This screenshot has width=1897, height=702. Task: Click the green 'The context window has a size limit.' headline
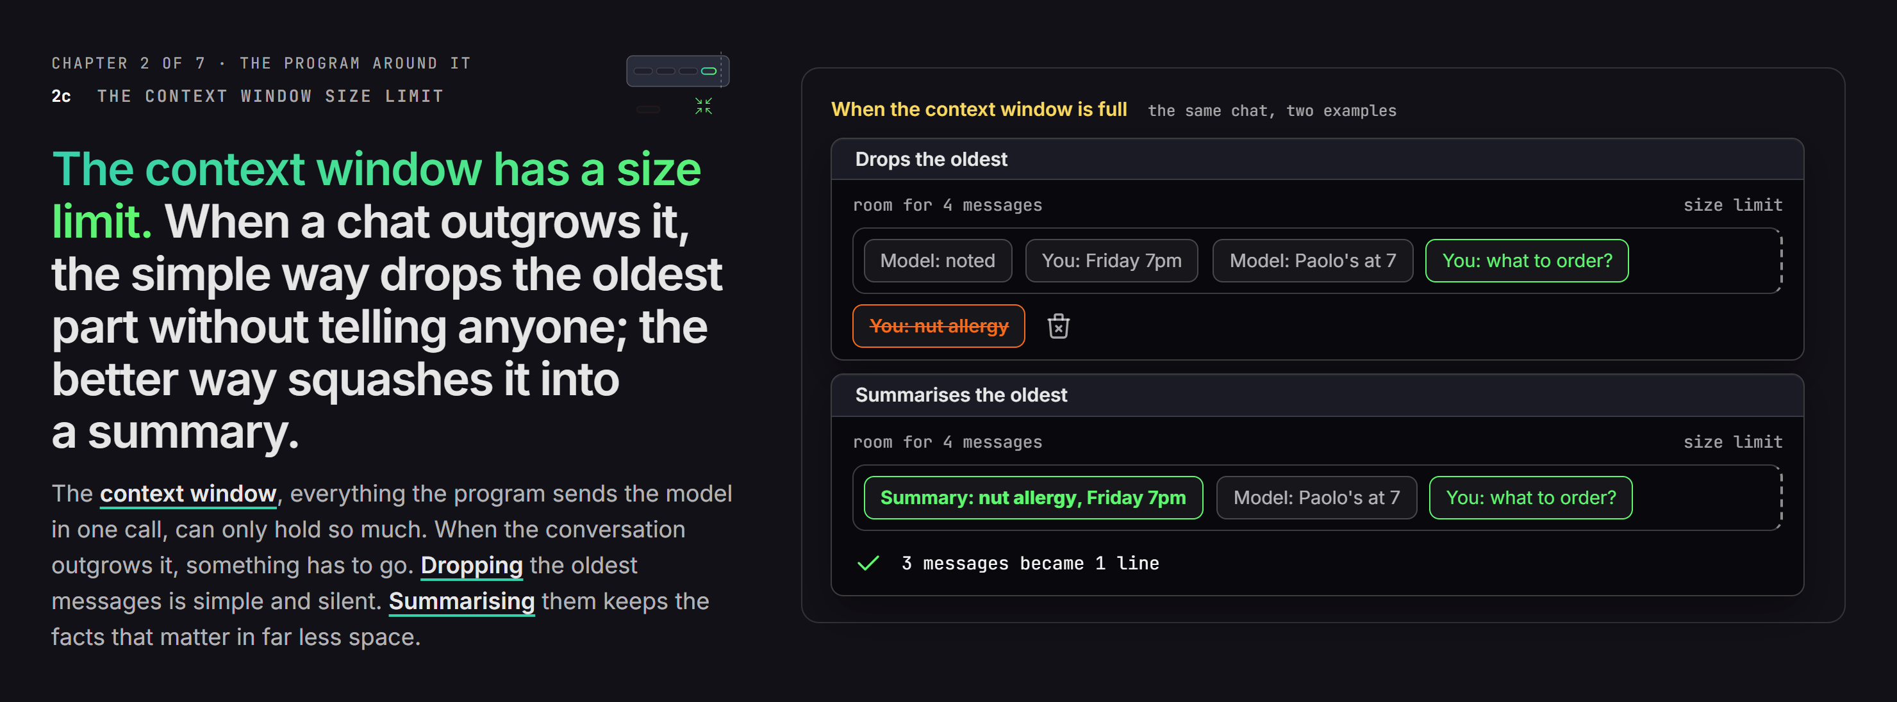pos(376,195)
